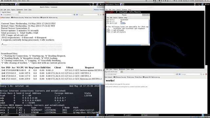Click 172.26.9.112 entry in hosts file
The height and width of the screenshot is (118, 210).
coord(112,23)
